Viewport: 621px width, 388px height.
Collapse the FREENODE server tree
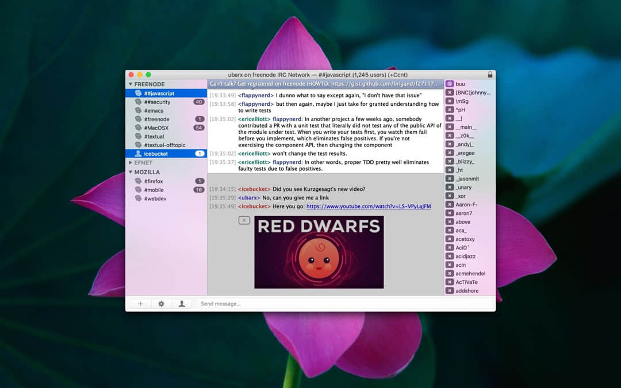(x=131, y=84)
